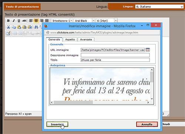Image resolution: width=185 pixels, height=134 pixels.
Task: Click the Descrizione immagine input field
Action: click(115, 55)
